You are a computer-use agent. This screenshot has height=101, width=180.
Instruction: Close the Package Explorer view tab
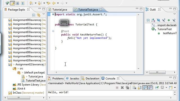[x=28, y=10]
